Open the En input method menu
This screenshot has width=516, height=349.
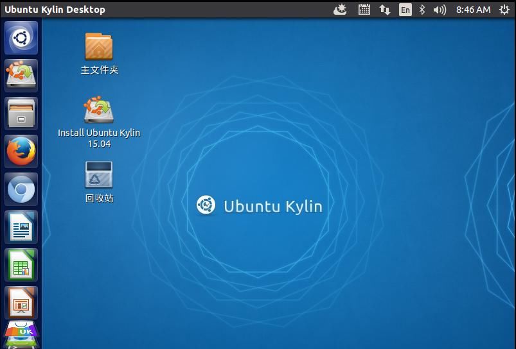[405, 10]
